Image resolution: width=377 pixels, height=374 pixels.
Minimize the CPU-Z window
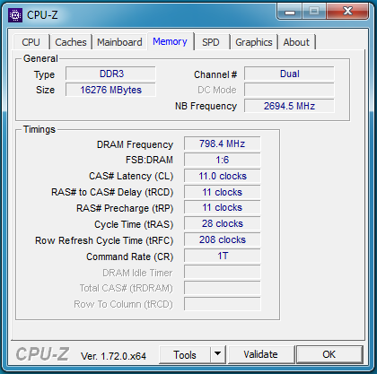pyautogui.click(x=290, y=12)
